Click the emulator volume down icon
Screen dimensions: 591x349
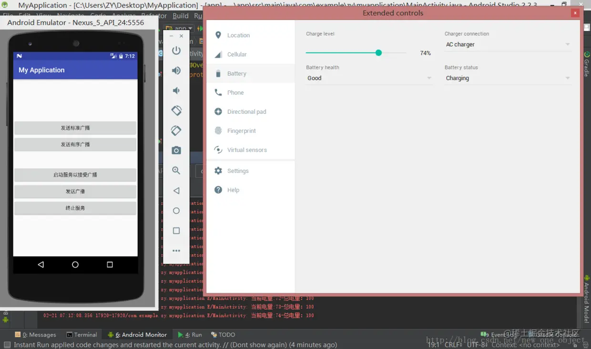[176, 90]
